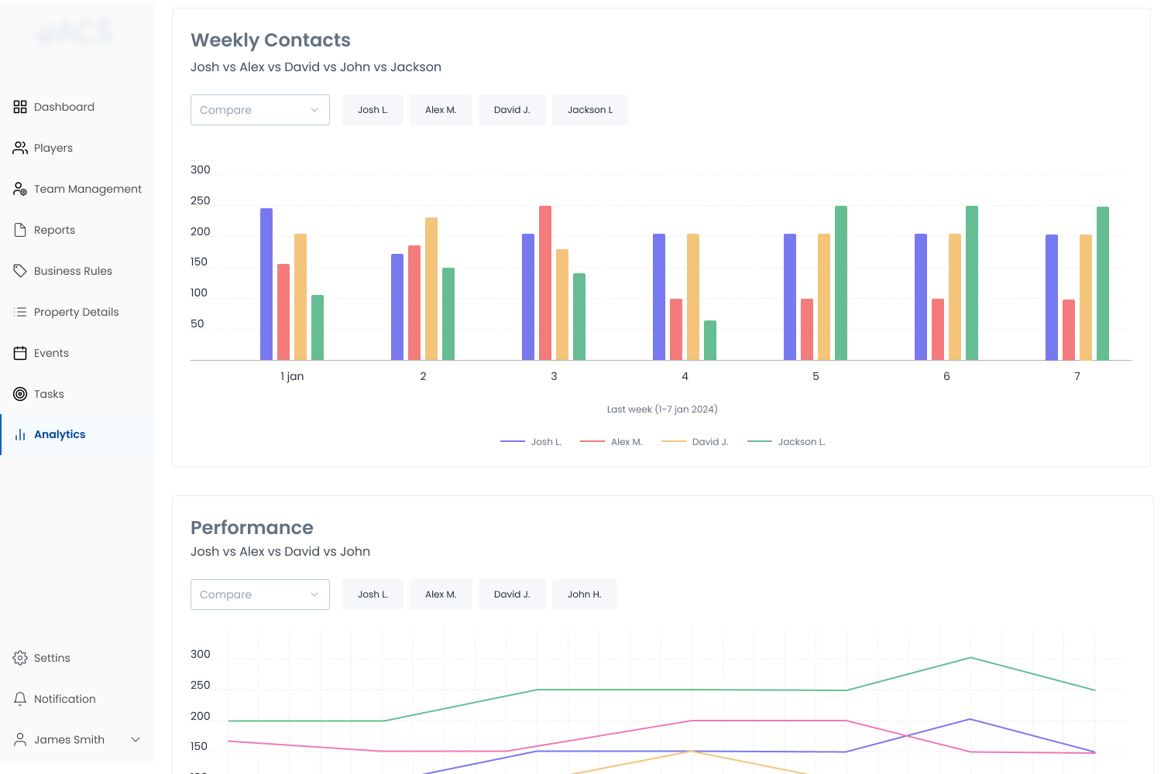Click the Tasks target icon
This screenshot has height=774, width=1171.
click(x=20, y=394)
